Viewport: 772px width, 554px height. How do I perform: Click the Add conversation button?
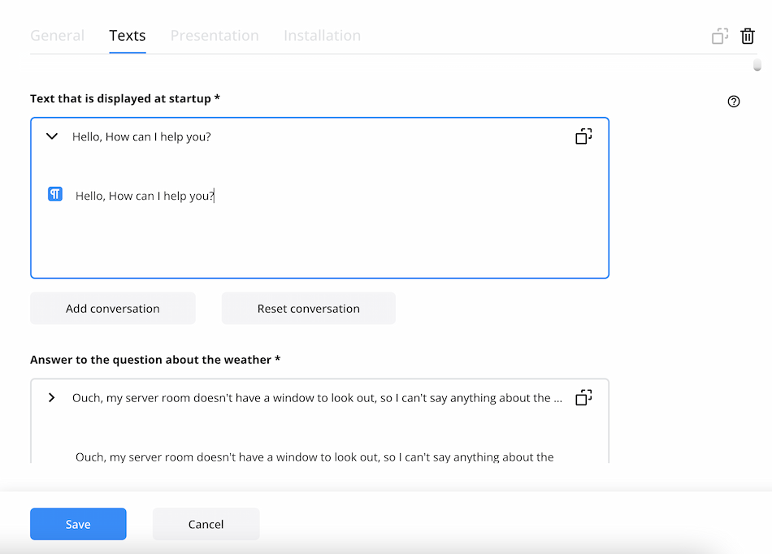tap(112, 308)
